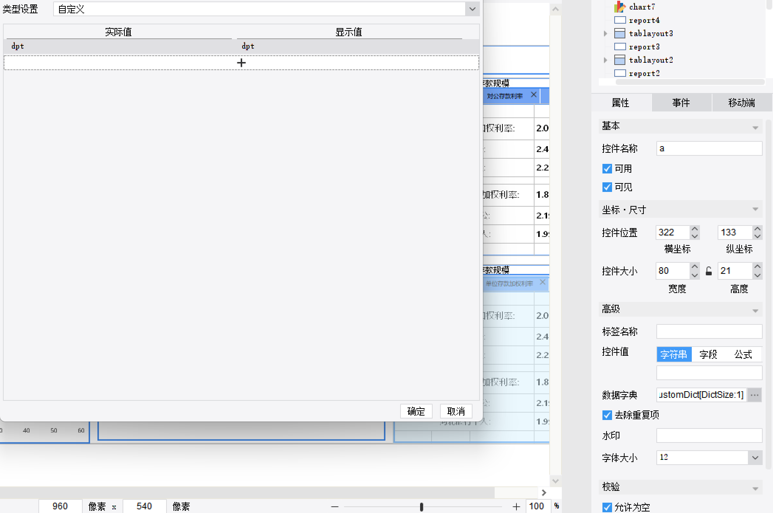
Task: Toggle the 可见 checkbox
Action: point(607,187)
